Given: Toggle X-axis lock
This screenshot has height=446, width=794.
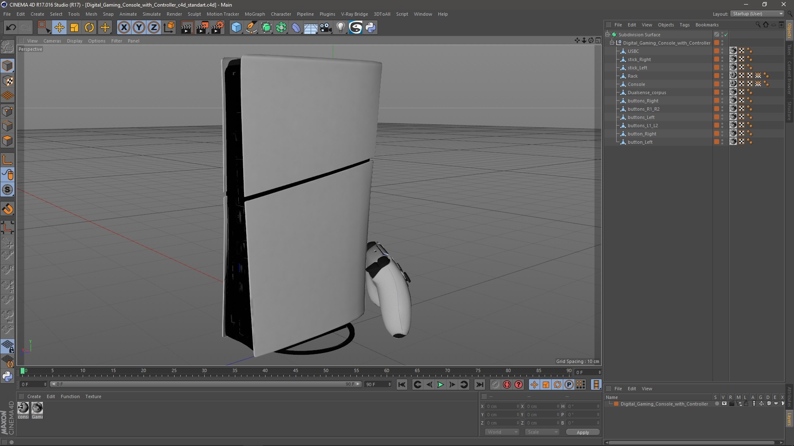Looking at the screenshot, I should click(124, 28).
